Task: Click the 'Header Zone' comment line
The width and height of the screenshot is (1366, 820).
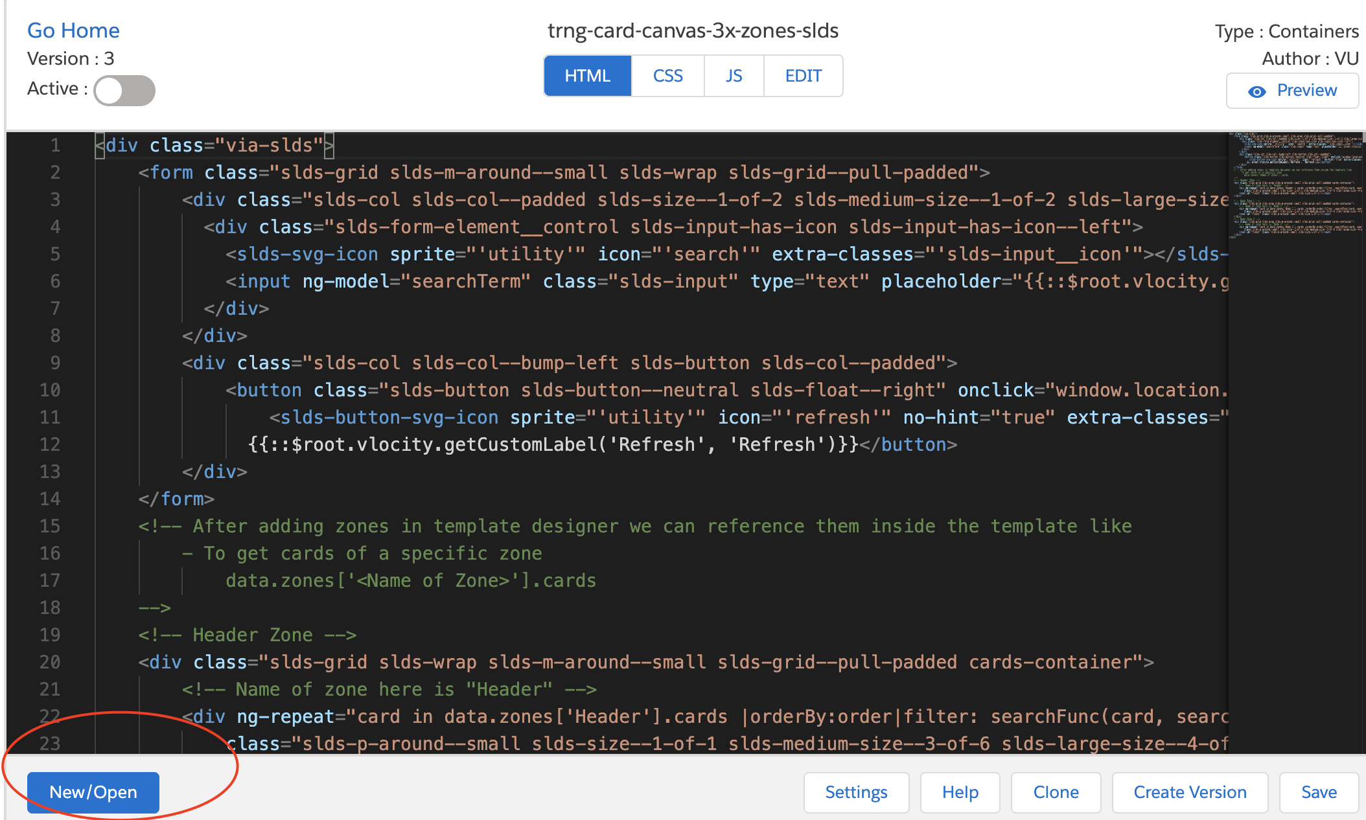Action: [x=247, y=635]
